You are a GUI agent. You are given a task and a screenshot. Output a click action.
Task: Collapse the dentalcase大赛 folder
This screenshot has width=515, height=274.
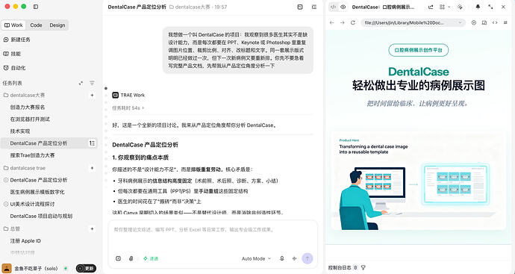pos(24,95)
